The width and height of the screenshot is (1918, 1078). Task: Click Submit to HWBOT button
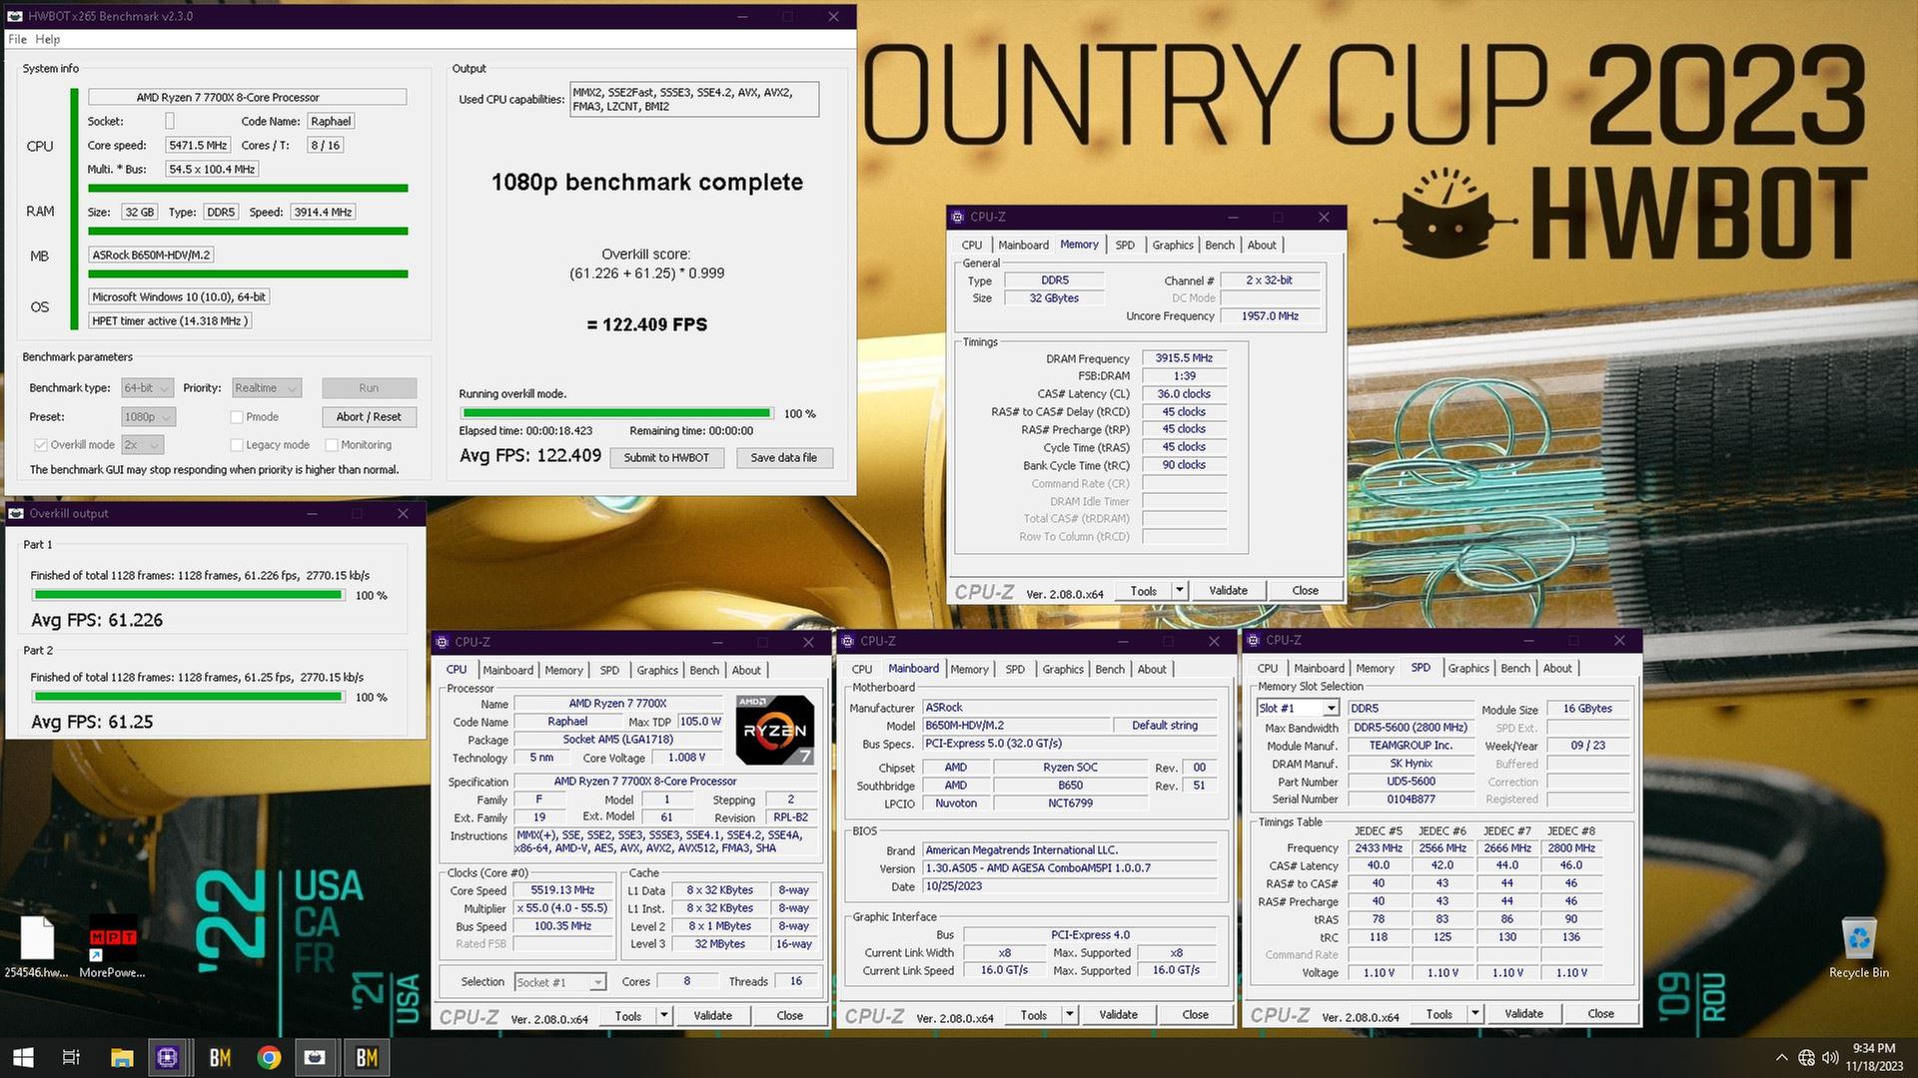[666, 457]
